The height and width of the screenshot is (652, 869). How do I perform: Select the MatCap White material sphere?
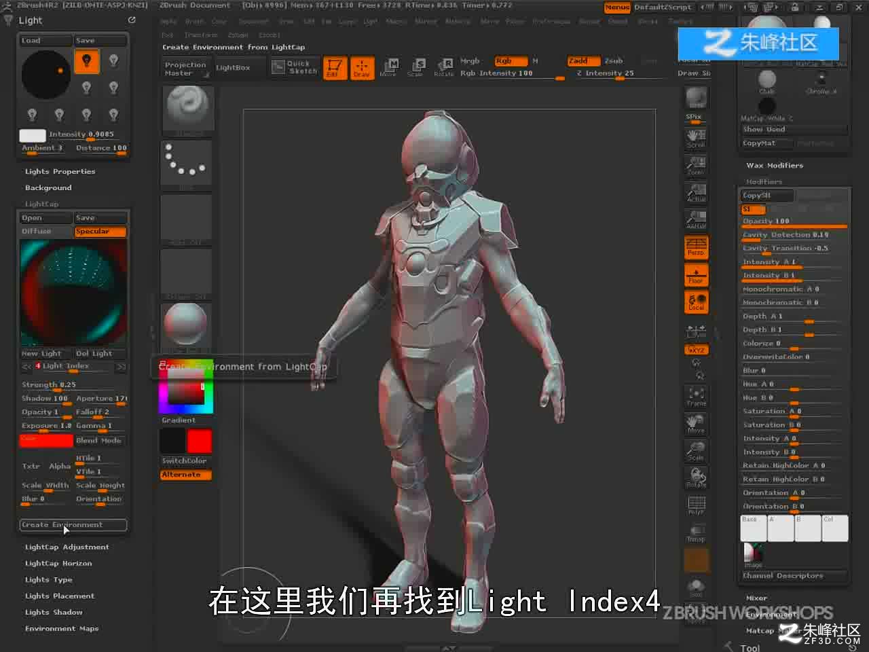[766, 107]
